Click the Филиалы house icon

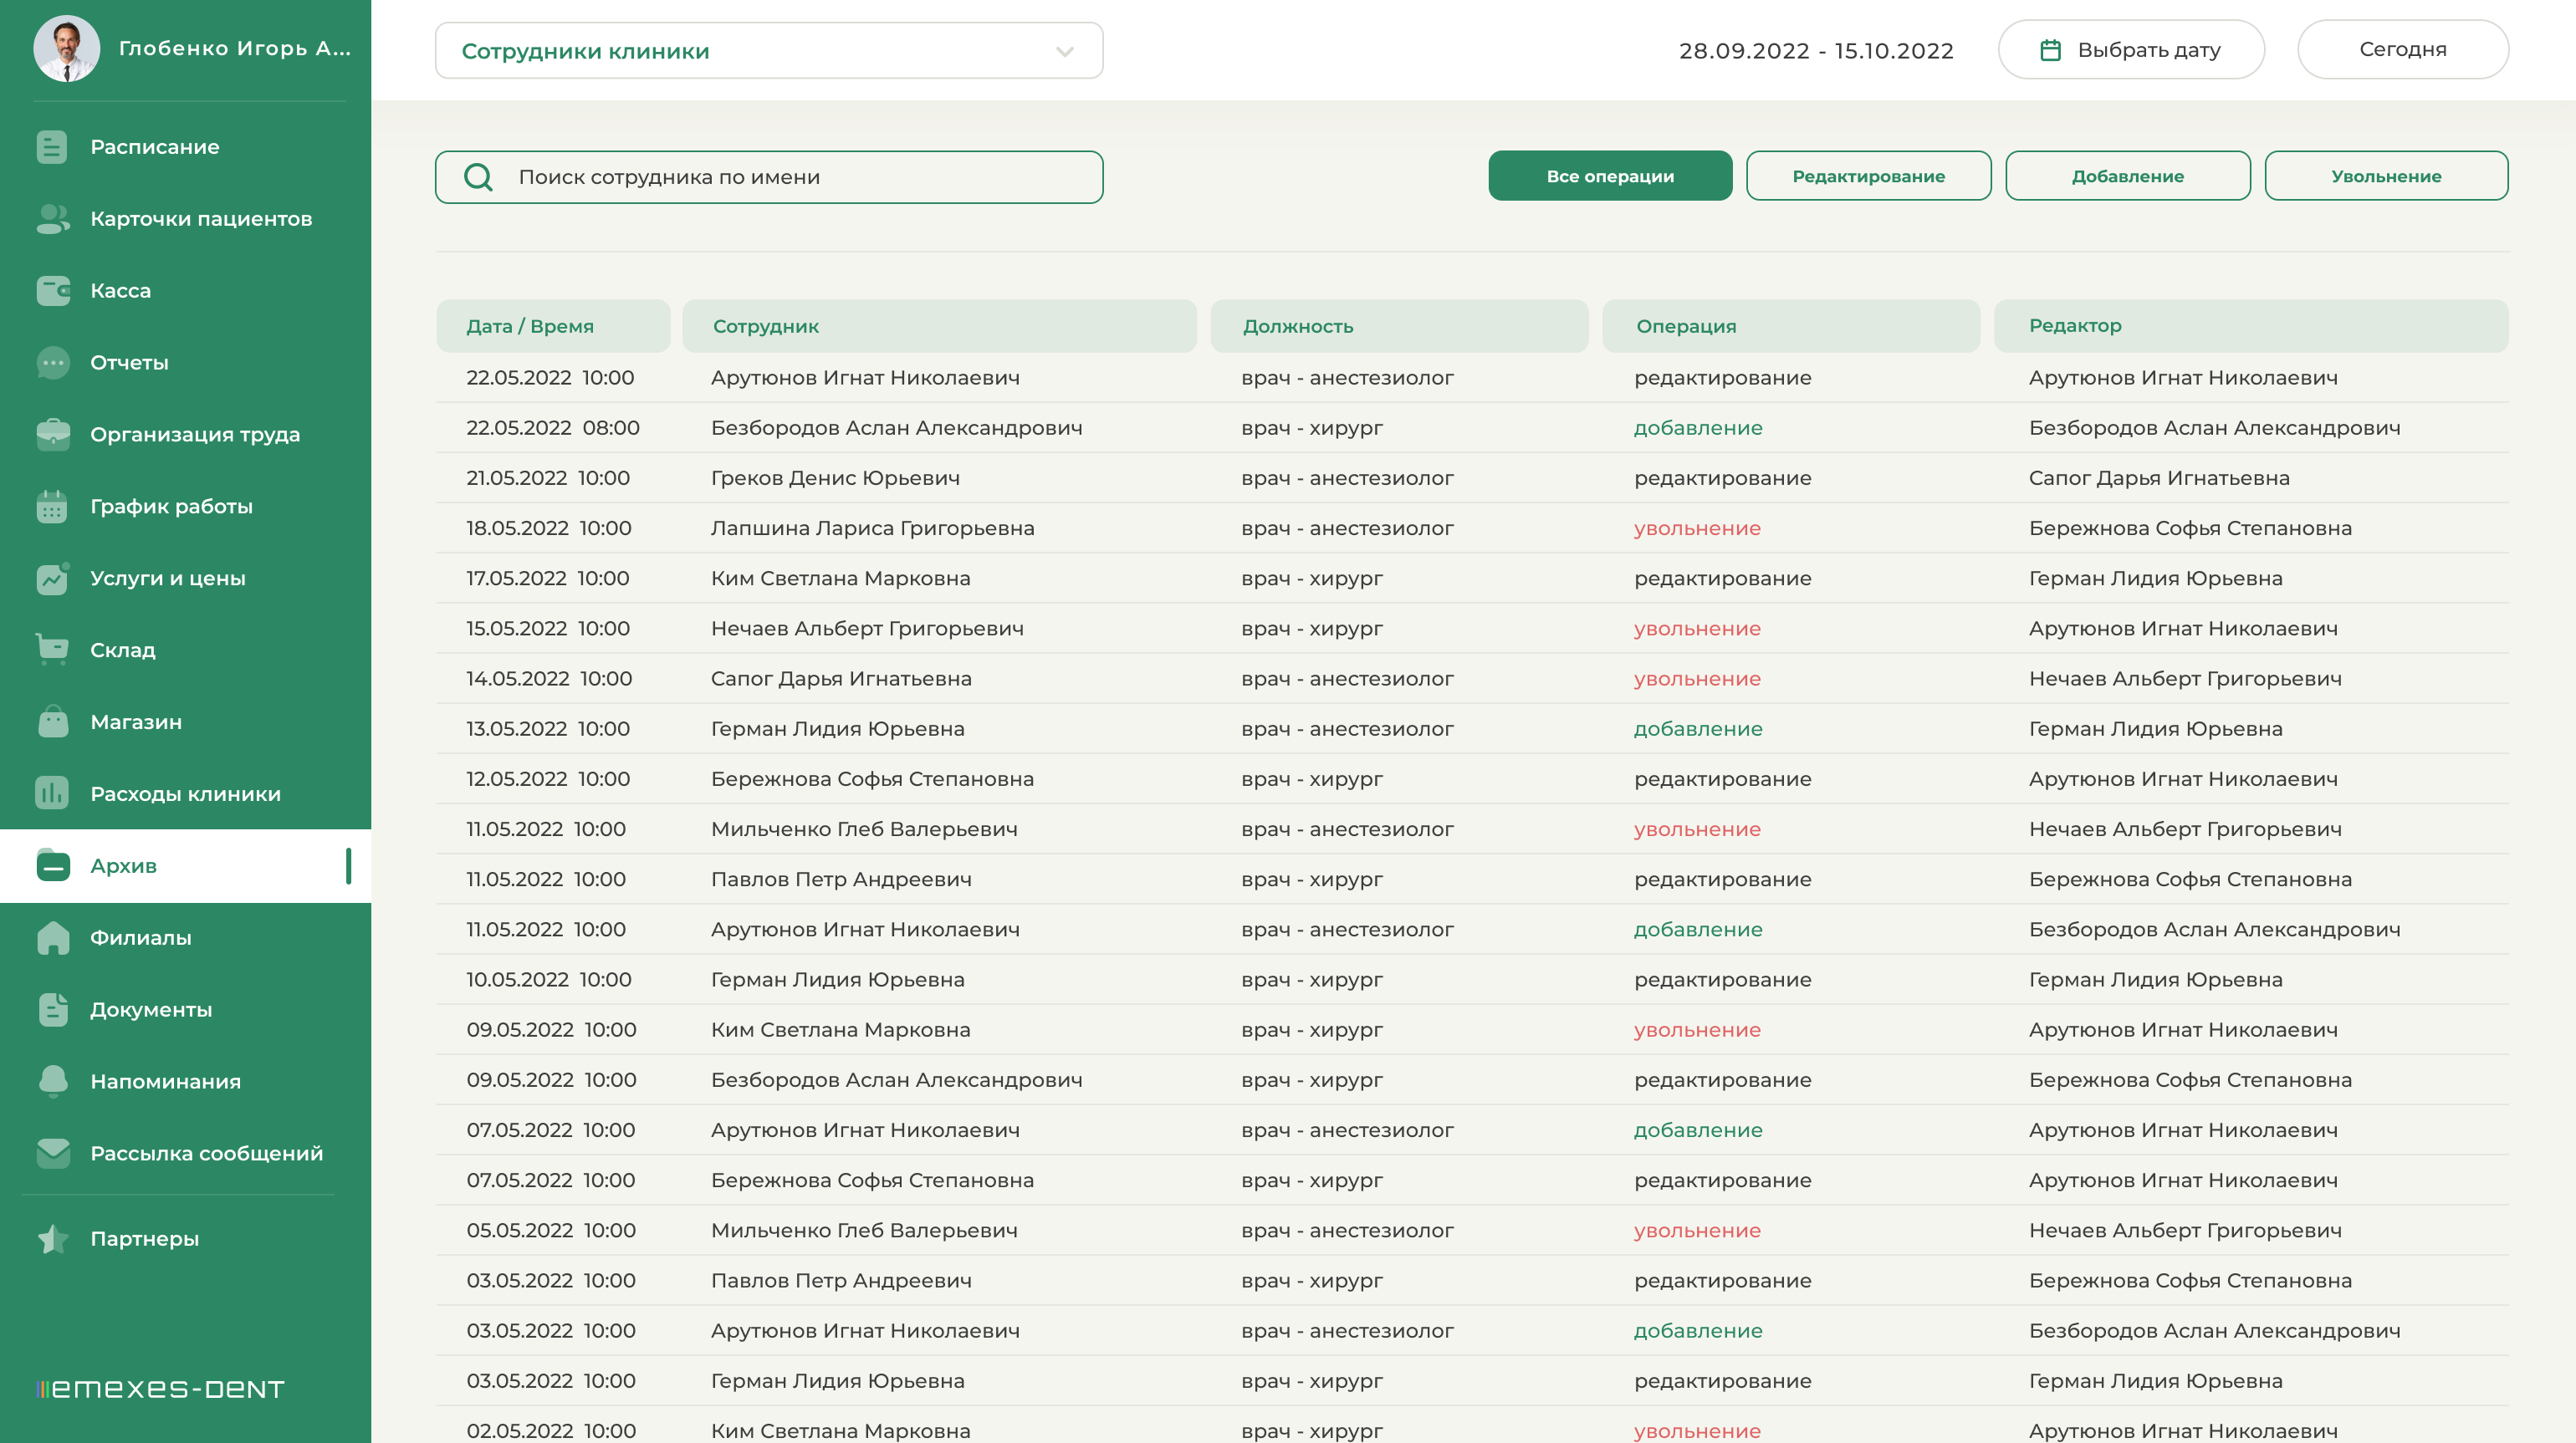tap(53, 937)
